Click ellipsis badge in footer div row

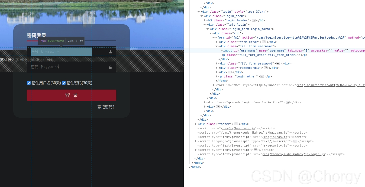[236, 124]
